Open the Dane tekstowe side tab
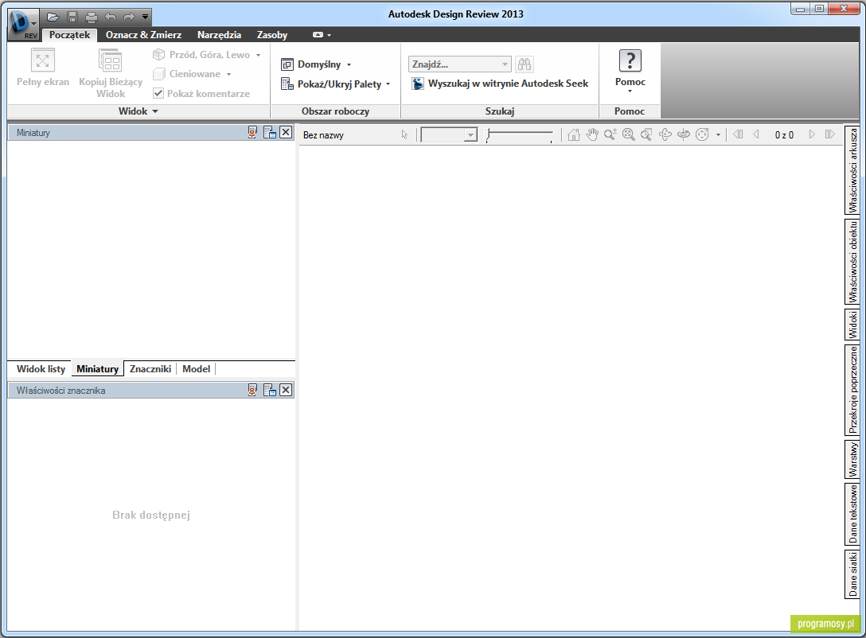The height and width of the screenshot is (638, 866). click(x=852, y=514)
